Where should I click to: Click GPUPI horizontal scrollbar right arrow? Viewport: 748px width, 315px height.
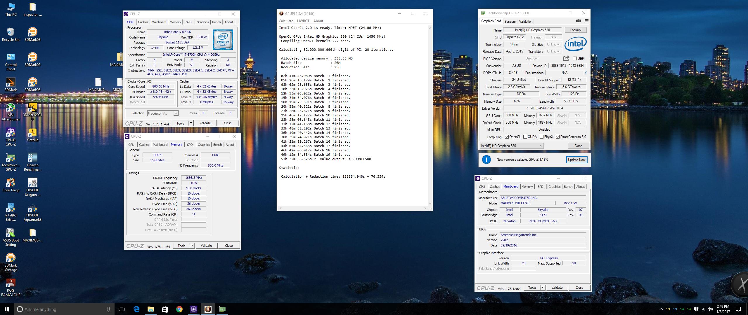pyautogui.click(x=425, y=208)
